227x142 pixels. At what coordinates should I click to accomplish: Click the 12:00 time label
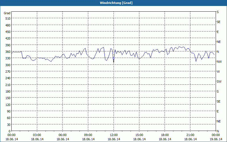pyautogui.click(x=114, y=135)
